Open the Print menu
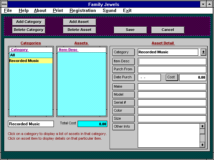Viewport: 214px width, 160px height. [58, 10]
